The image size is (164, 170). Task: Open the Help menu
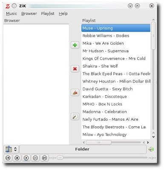[x=63, y=14]
